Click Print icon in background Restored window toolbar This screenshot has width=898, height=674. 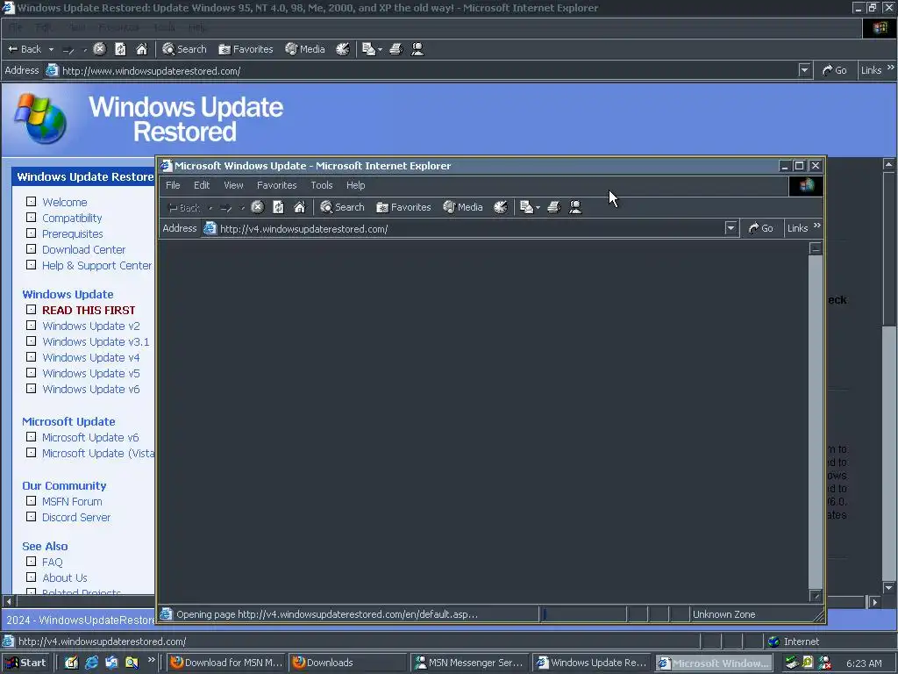396,49
